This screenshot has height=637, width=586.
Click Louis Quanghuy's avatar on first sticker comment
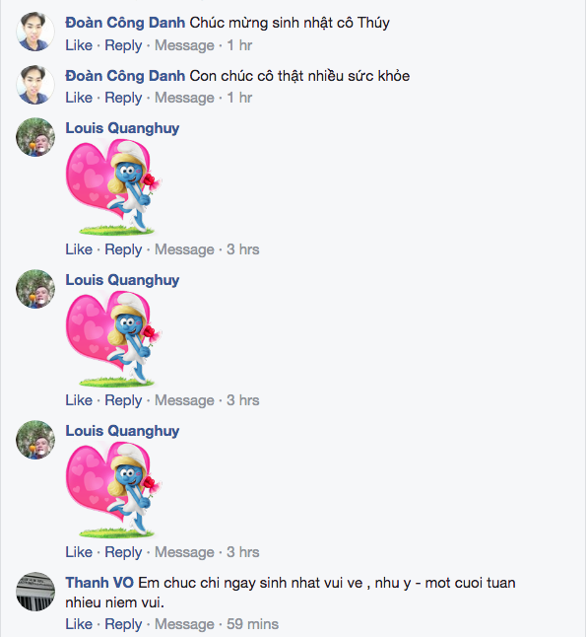click(x=35, y=137)
